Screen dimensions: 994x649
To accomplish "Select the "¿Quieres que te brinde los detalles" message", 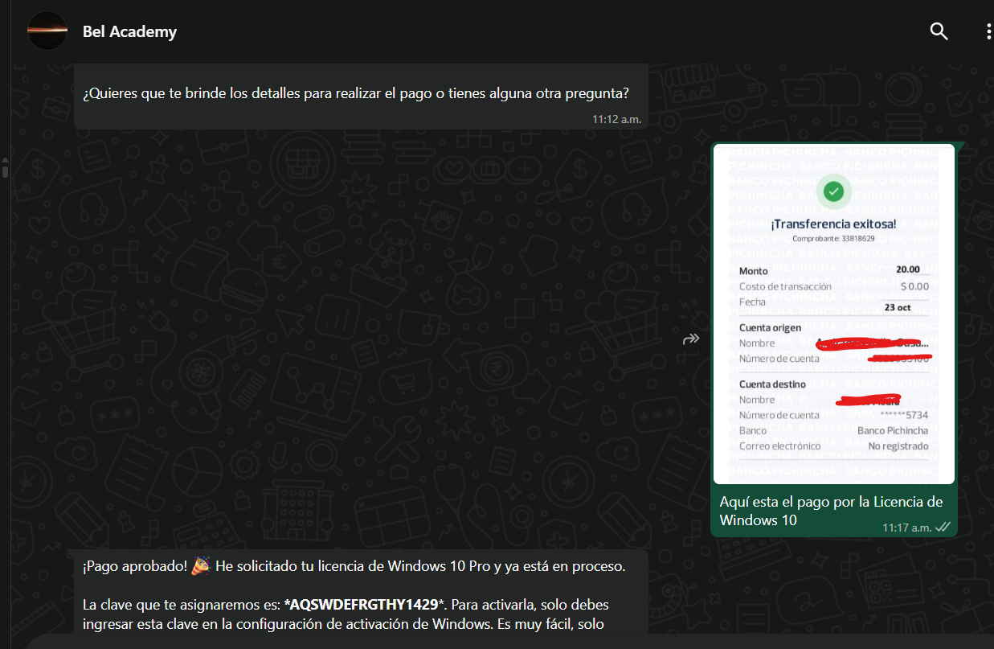I will pyautogui.click(x=354, y=94).
